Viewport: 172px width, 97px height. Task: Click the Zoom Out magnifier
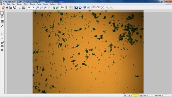click(x=41, y=8)
